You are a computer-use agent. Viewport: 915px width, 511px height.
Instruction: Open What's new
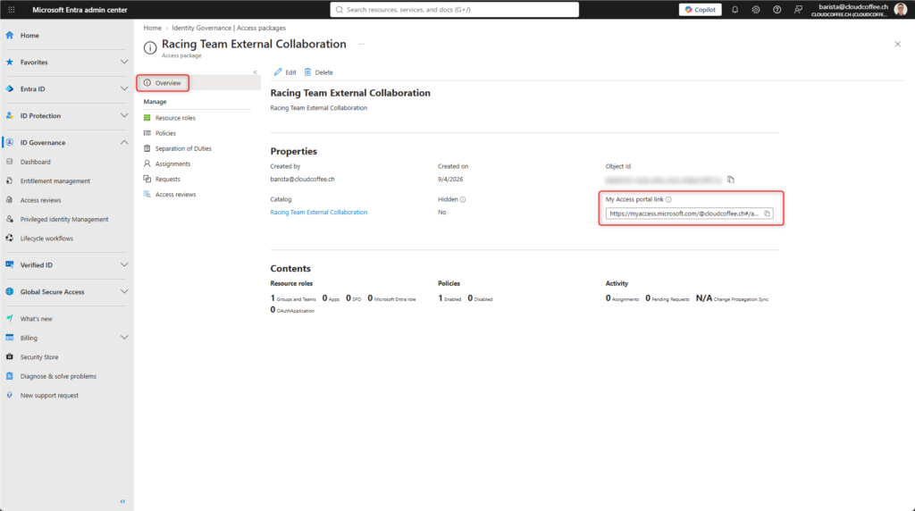click(36, 319)
